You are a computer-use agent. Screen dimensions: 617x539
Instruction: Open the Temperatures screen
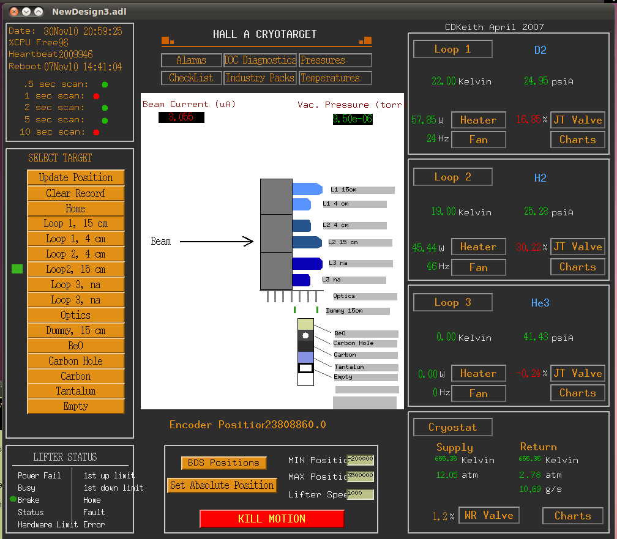tap(335, 78)
